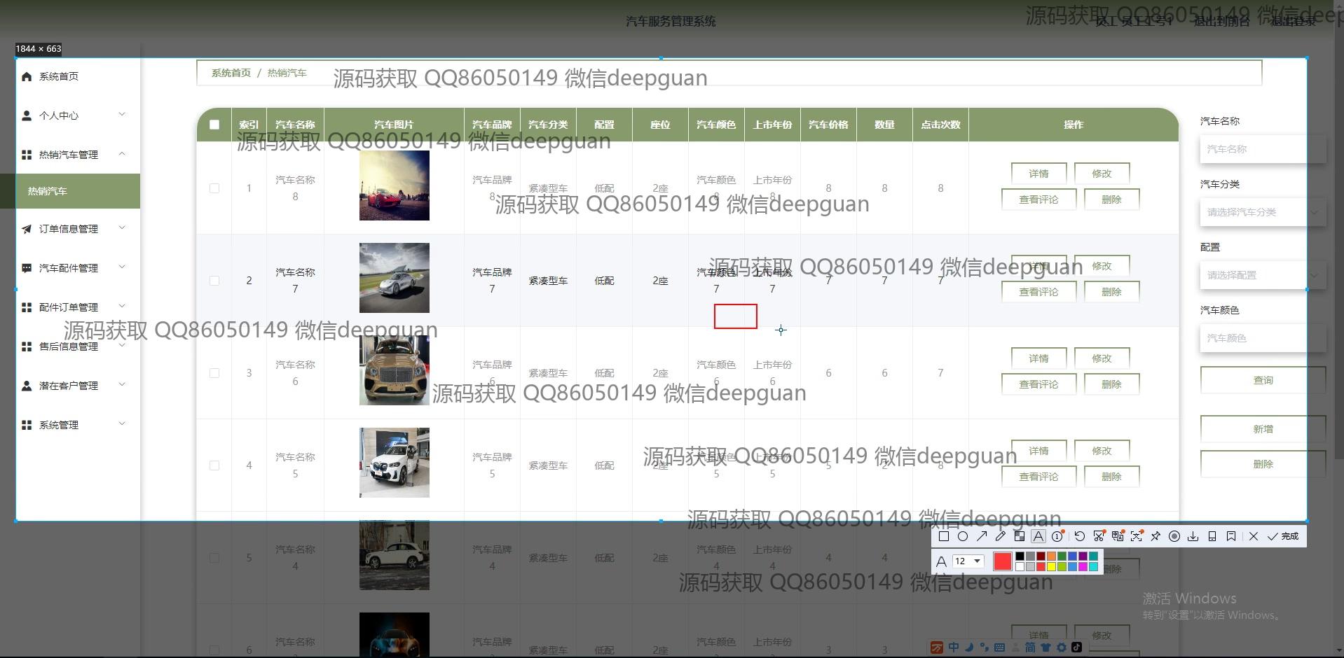Toggle the select-all checkbox in table header

tap(214, 125)
